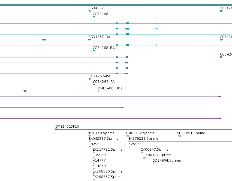Select the CK00347.3prime EST label

pyautogui.click(x=157, y=155)
